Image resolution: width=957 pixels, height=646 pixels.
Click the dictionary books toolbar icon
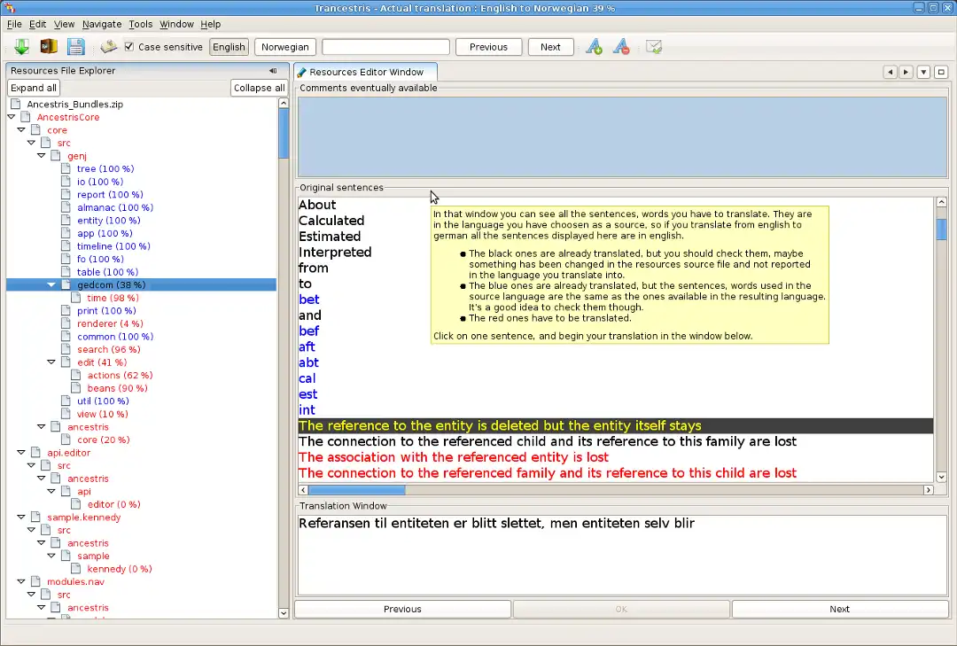49,47
